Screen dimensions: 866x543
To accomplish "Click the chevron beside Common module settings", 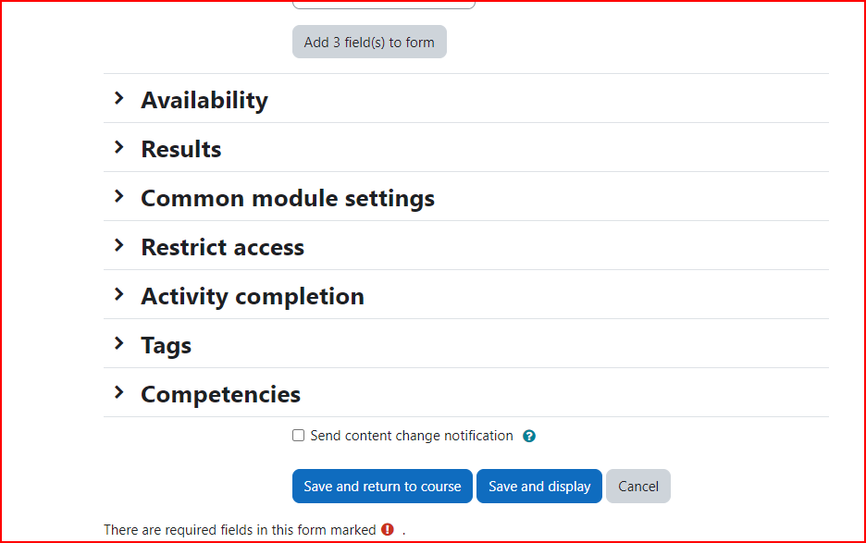I will [x=118, y=197].
